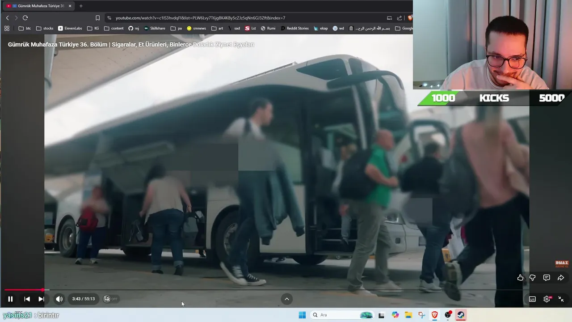
Task: Skip to next video in playlist
Action: (41, 299)
